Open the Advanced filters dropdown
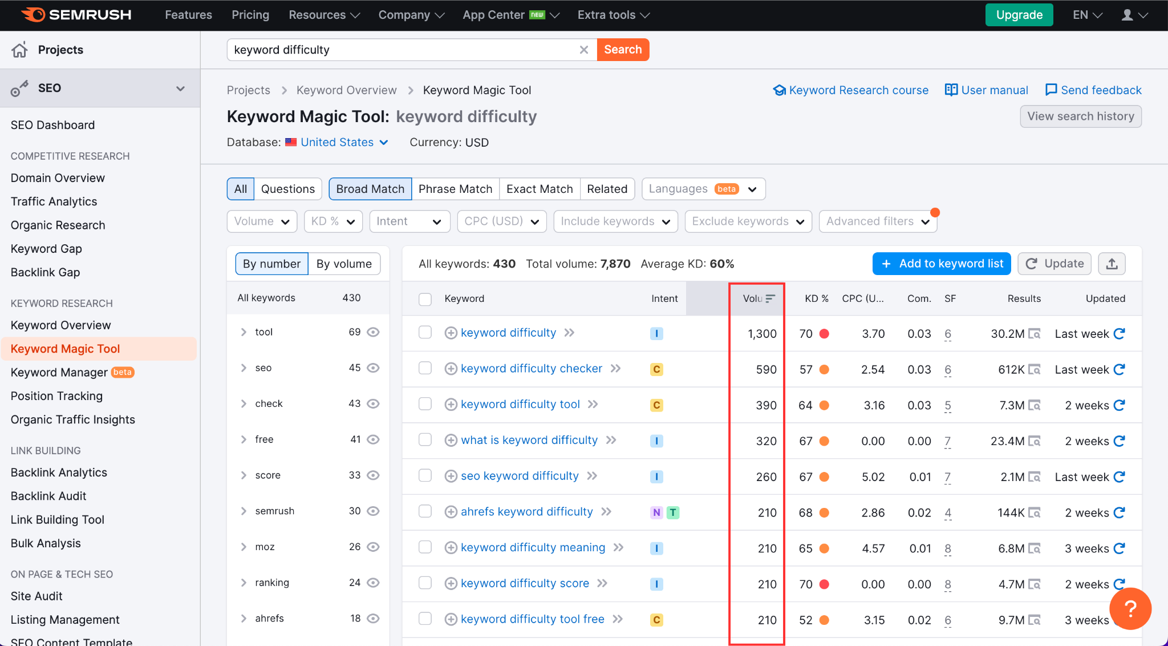 878,221
